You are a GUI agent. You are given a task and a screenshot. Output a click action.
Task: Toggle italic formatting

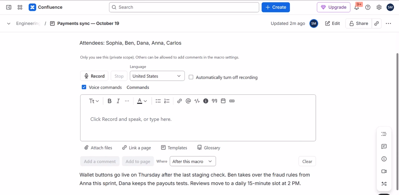point(118,101)
